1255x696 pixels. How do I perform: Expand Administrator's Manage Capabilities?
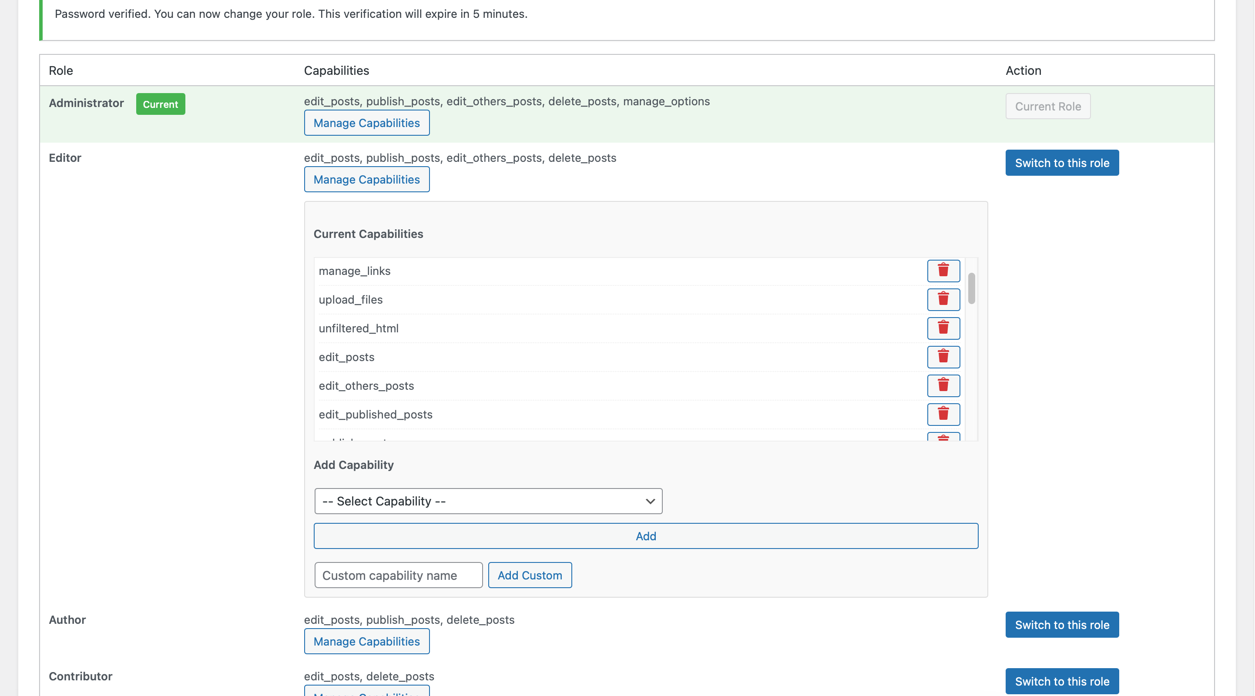click(366, 123)
